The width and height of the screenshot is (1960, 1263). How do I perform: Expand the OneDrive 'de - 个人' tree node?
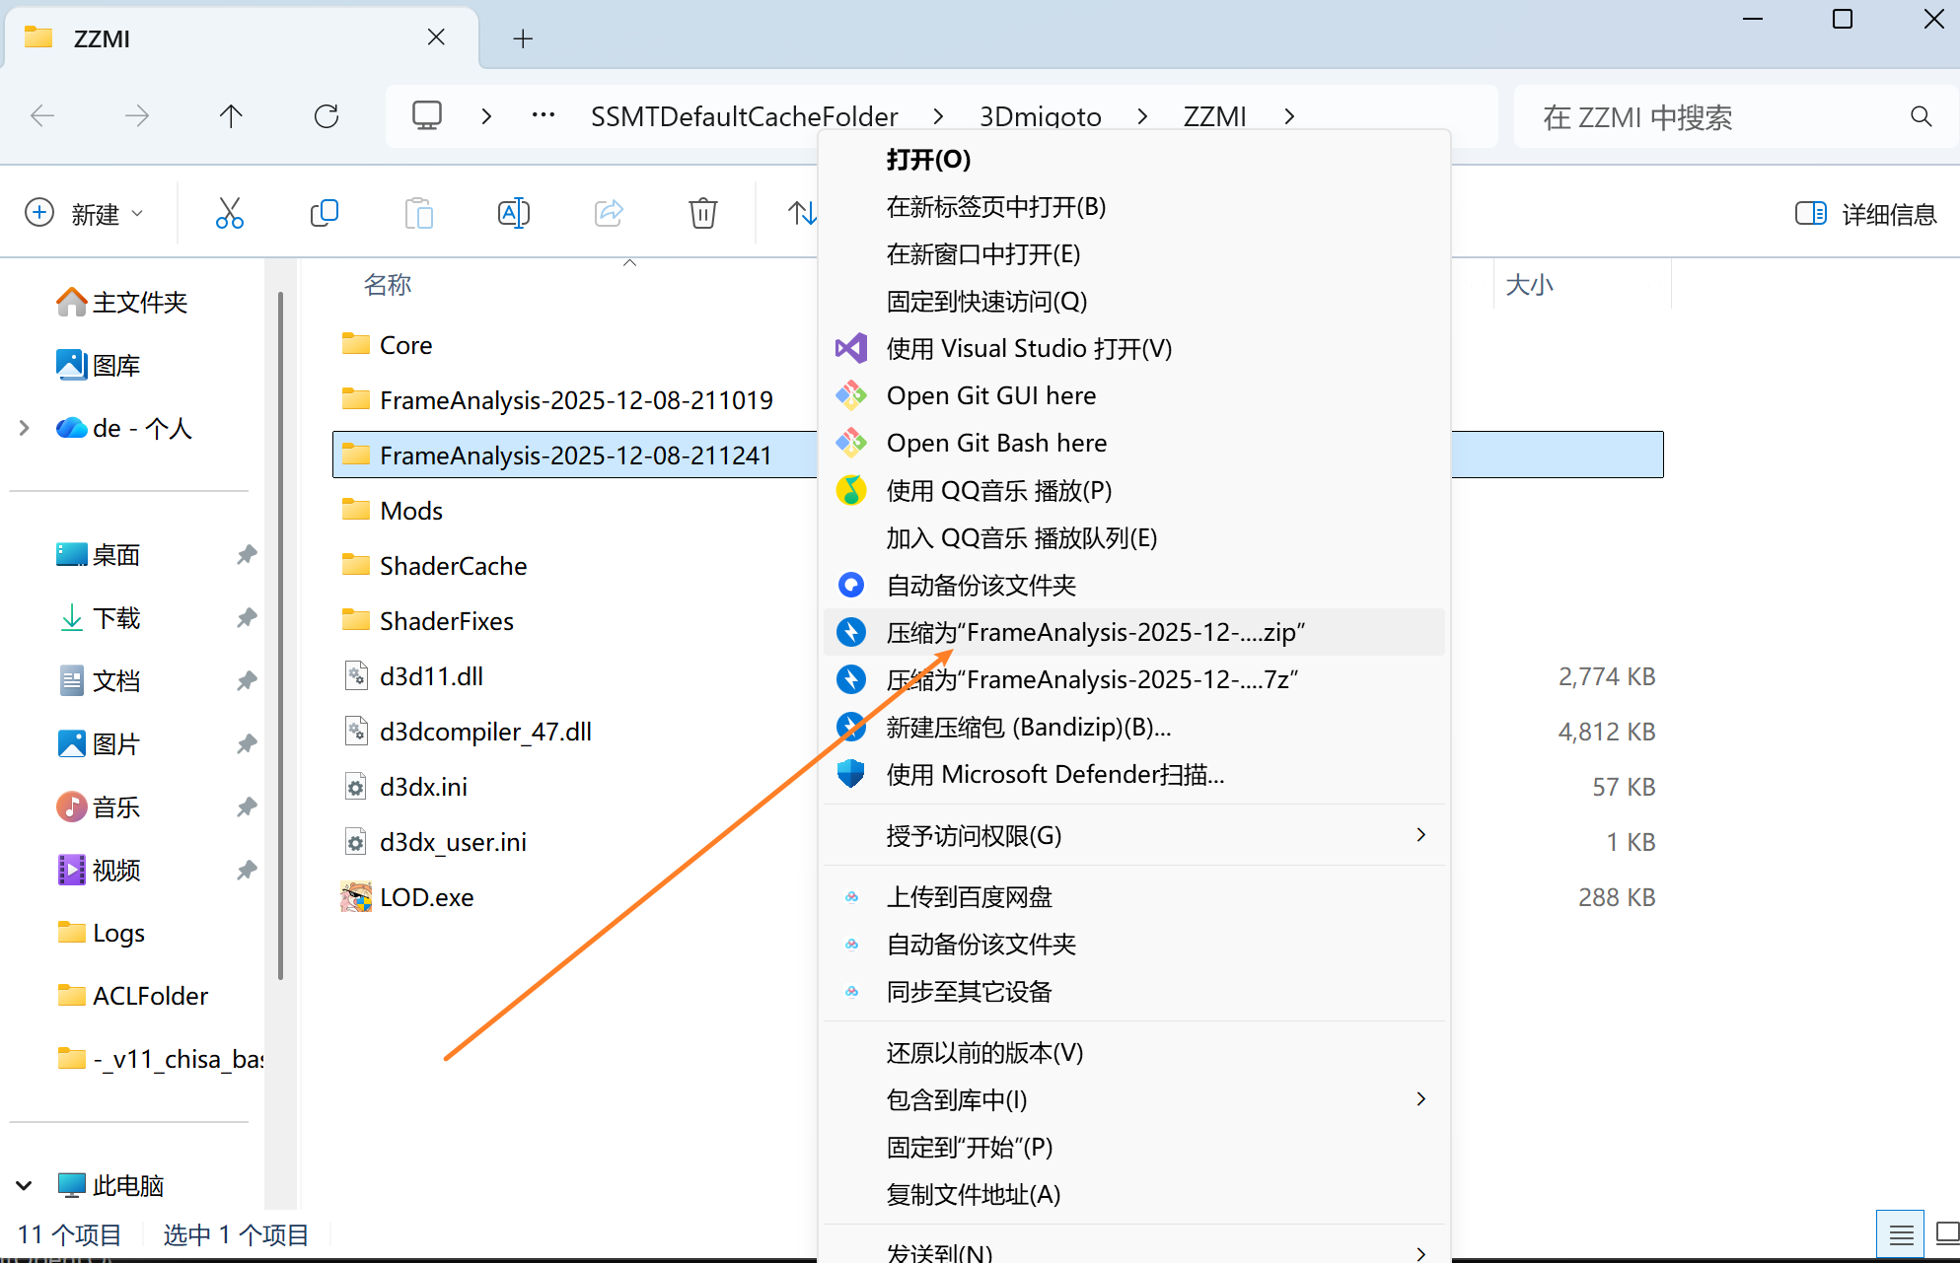pyautogui.click(x=25, y=428)
